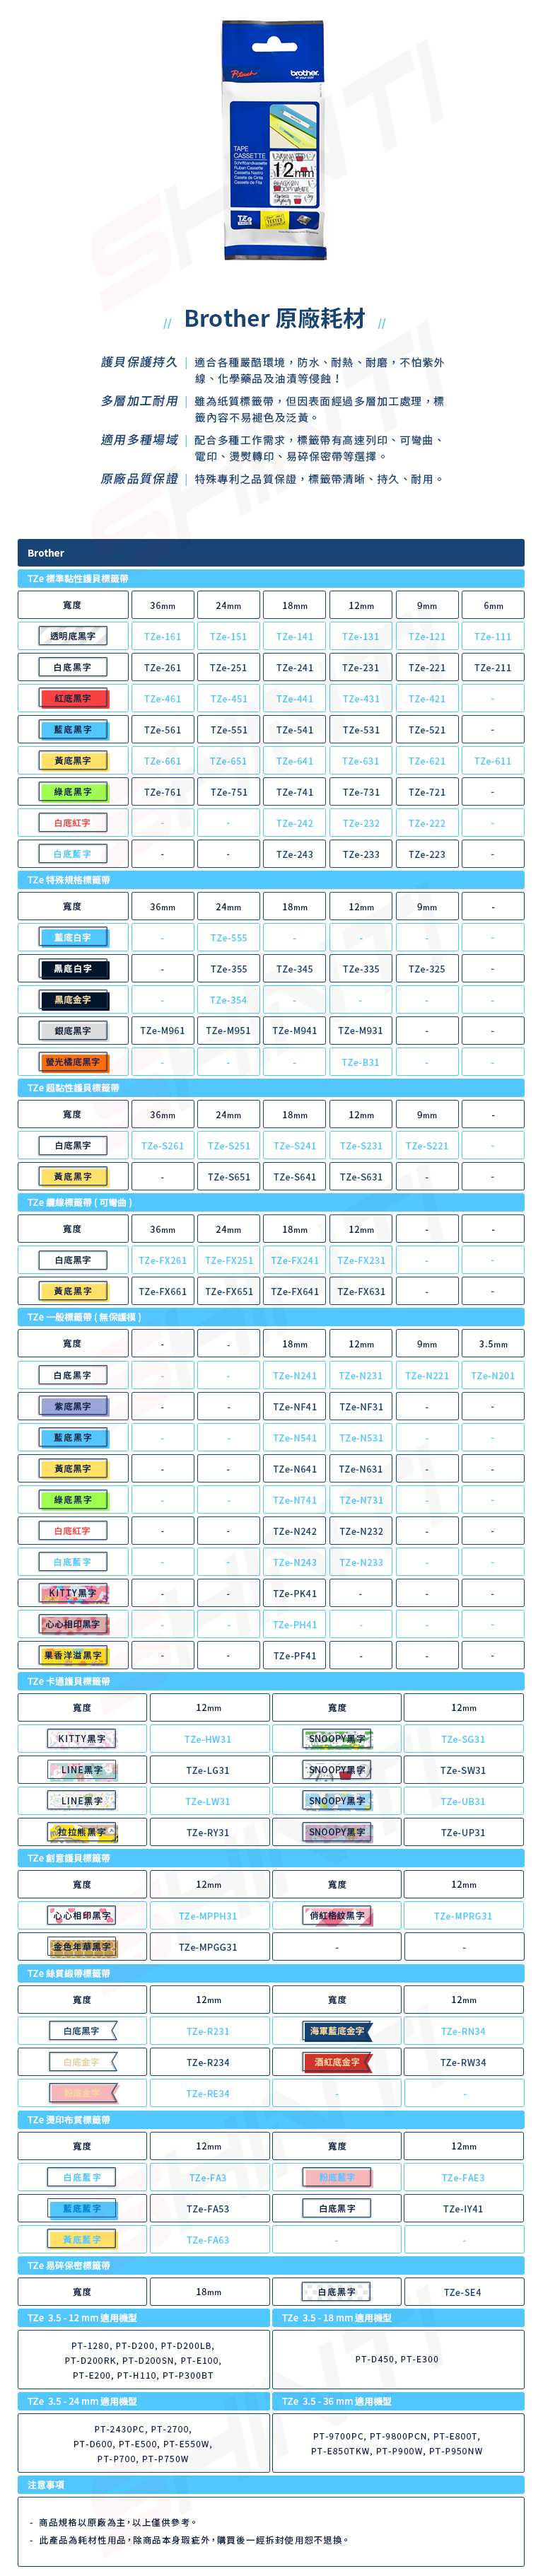
Task: Select the '原廠品質保證' feature label
Action: (139, 479)
